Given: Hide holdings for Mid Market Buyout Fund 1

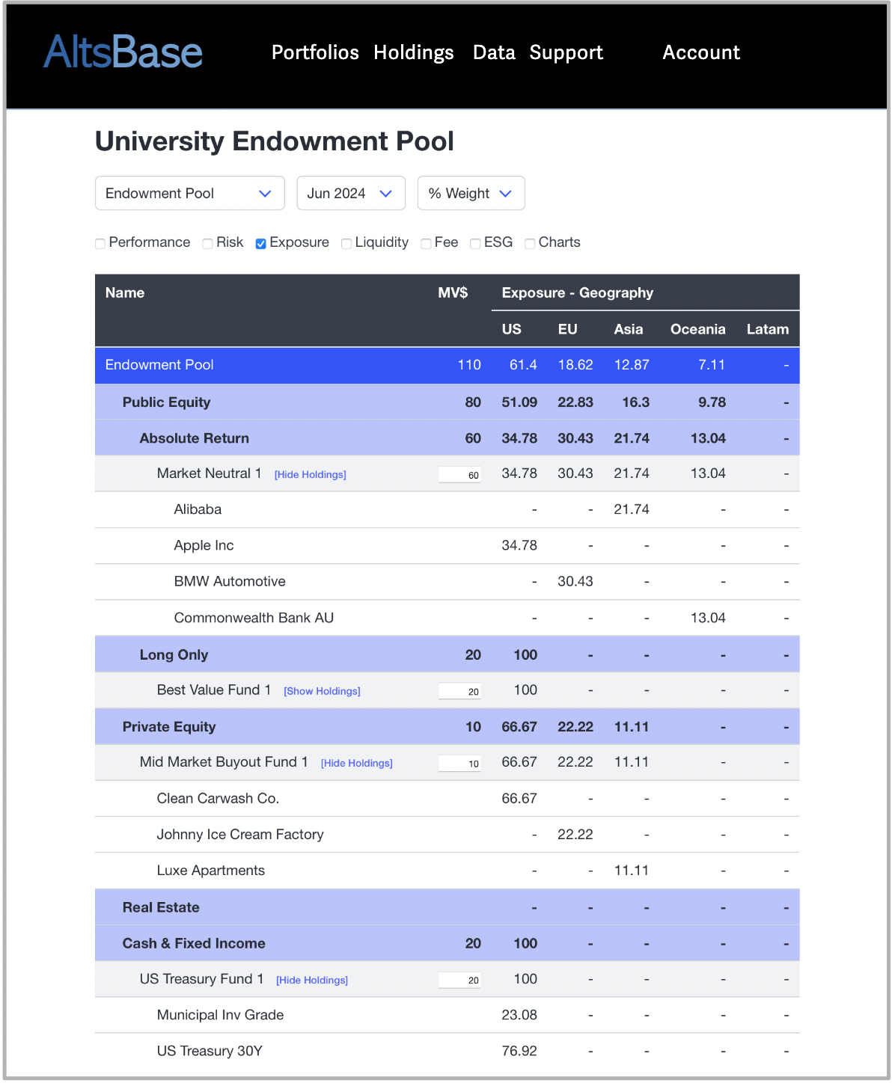Looking at the screenshot, I should (356, 764).
